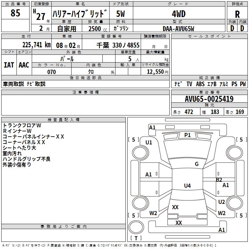Select the U4 roof mark on the diagram
Image resolution: width=249 pixels, height=249 pixels.
click(187, 186)
